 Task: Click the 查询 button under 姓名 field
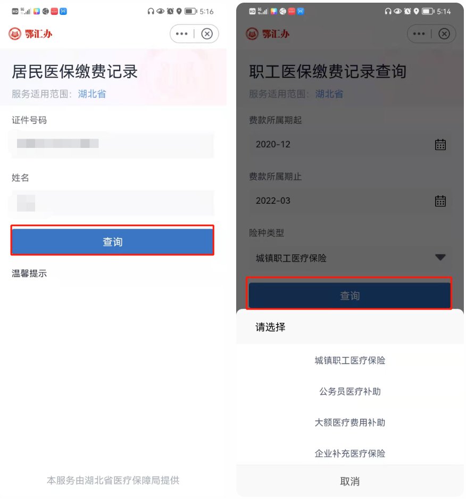(112, 241)
